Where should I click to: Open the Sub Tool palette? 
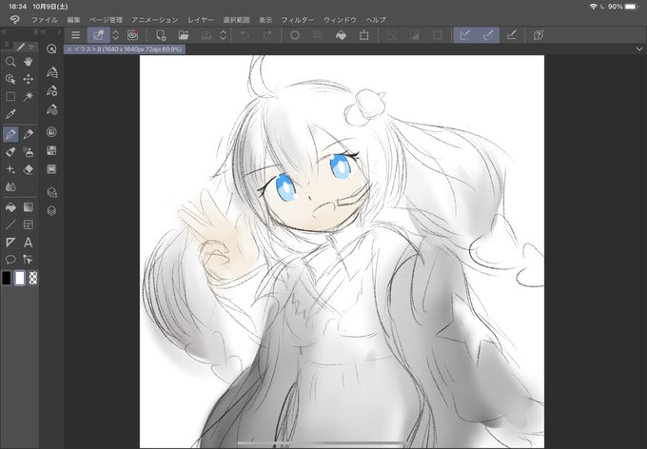pos(51,72)
